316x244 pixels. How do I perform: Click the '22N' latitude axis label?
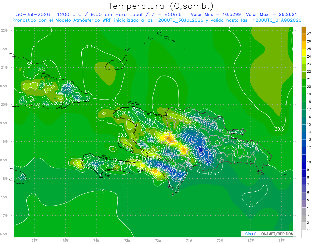click(x=4, y=31)
